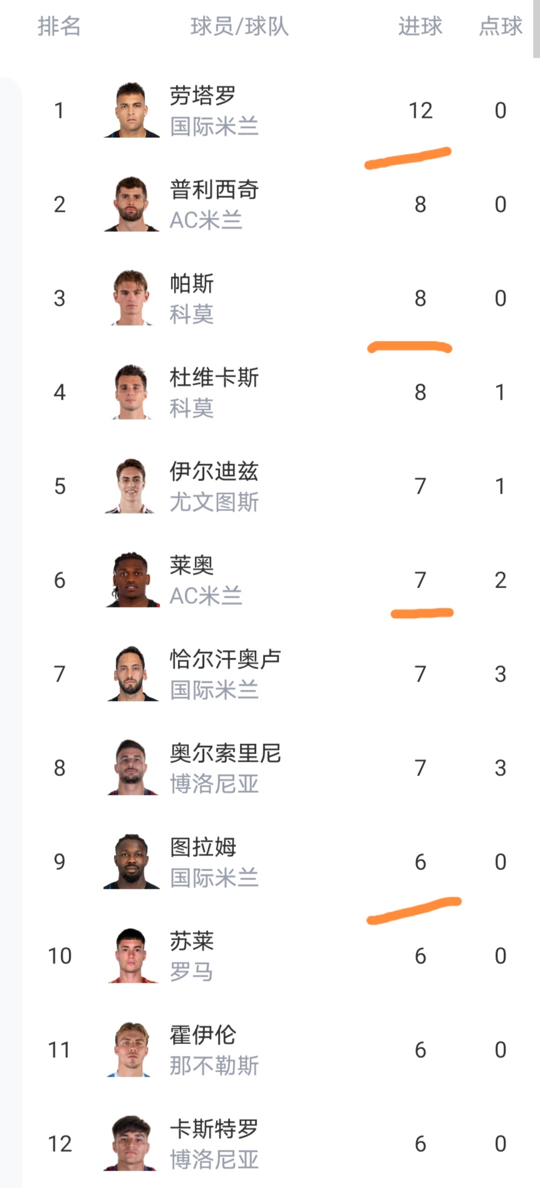The width and height of the screenshot is (540, 1188).
Task: Click the 伊尔迪兹 player photo
Action: [x=132, y=486]
